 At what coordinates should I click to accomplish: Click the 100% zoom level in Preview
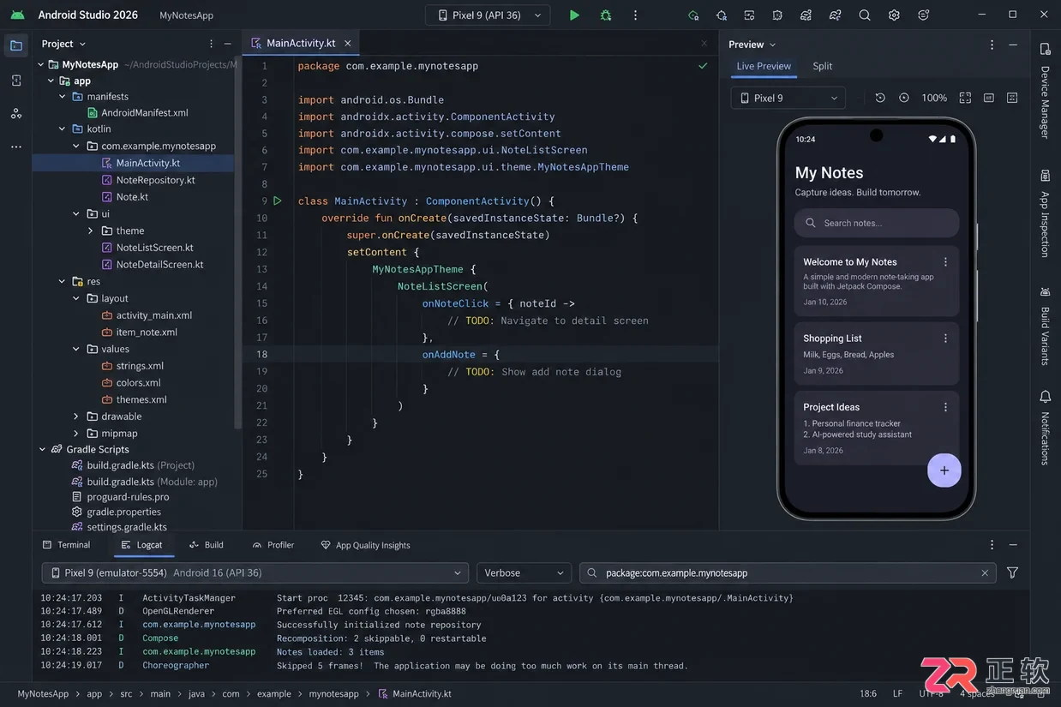pos(934,98)
